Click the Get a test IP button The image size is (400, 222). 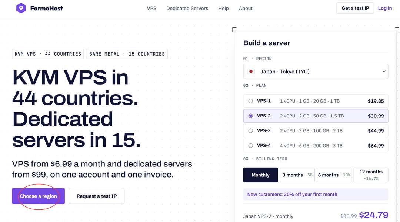355,8
